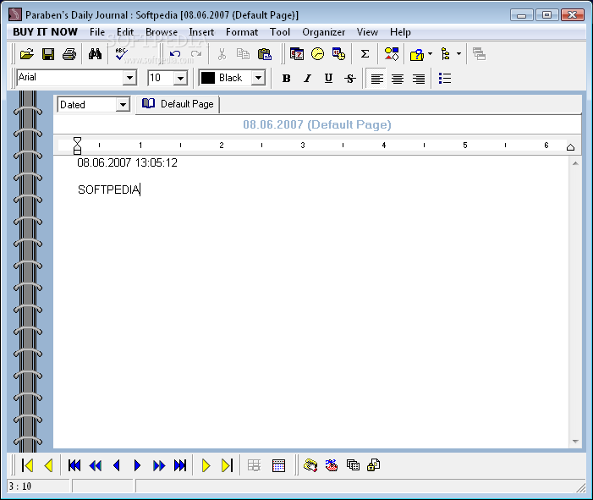Image resolution: width=593 pixels, height=500 pixels.
Task: Toggle Strikethrough formatting
Action: pos(350,79)
